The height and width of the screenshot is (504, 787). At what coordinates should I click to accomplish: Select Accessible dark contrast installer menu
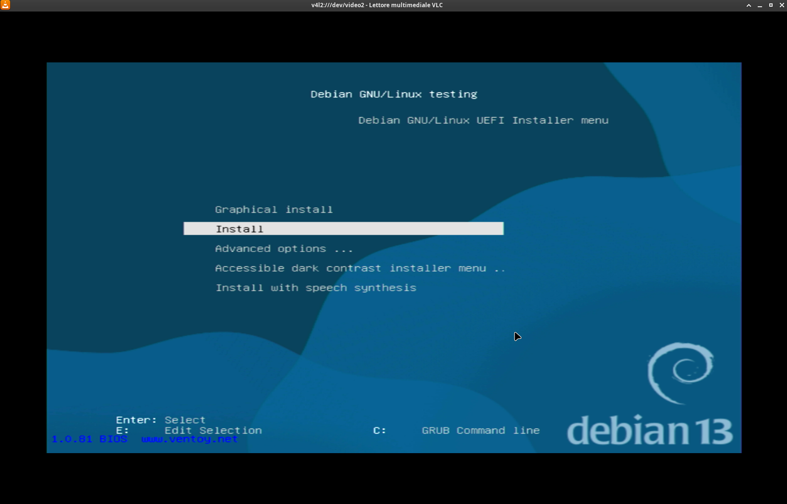pyautogui.click(x=360, y=268)
